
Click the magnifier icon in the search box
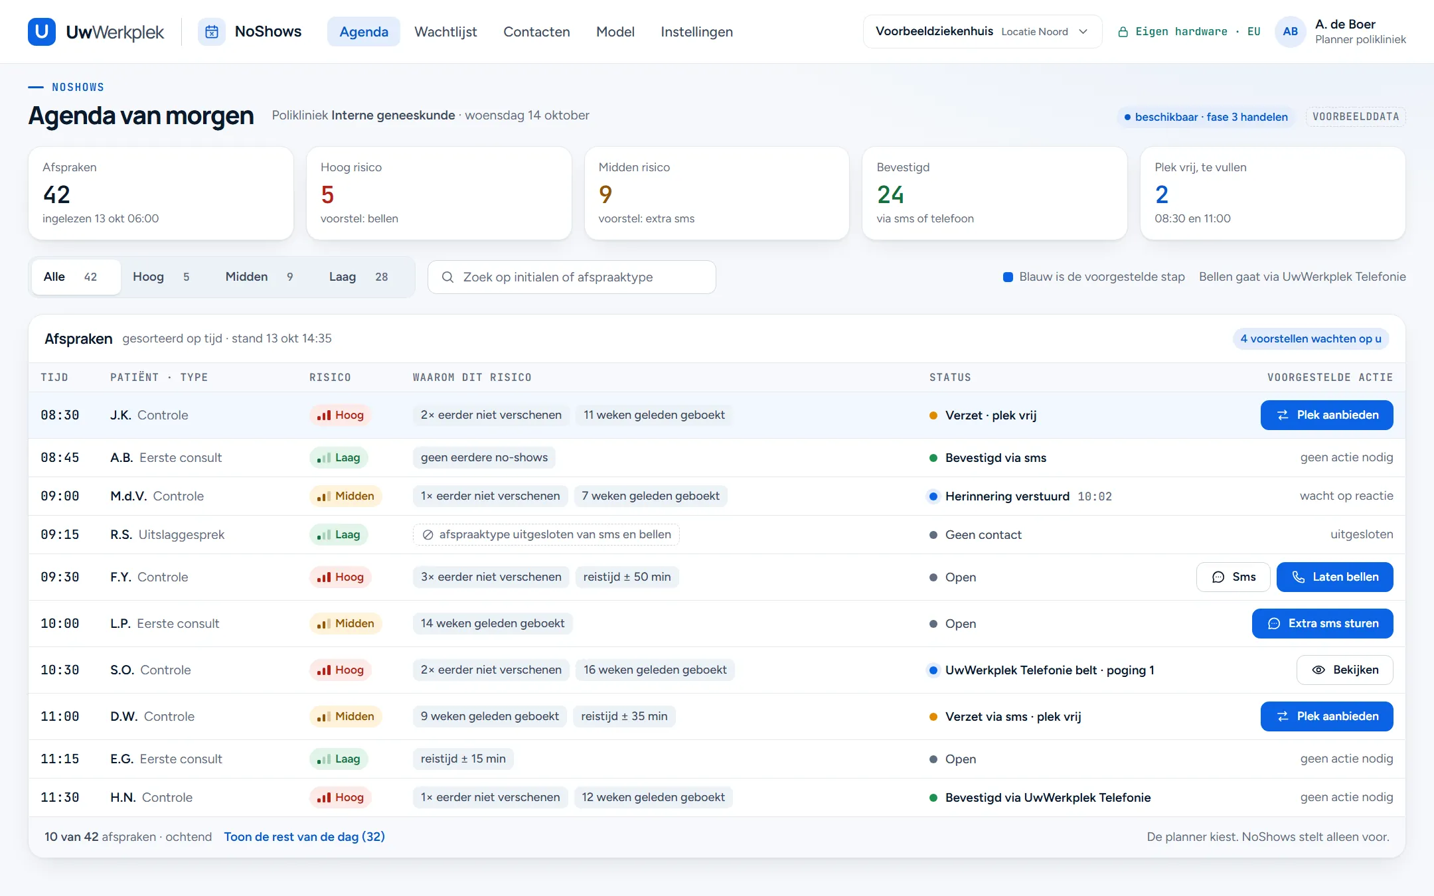[447, 277]
